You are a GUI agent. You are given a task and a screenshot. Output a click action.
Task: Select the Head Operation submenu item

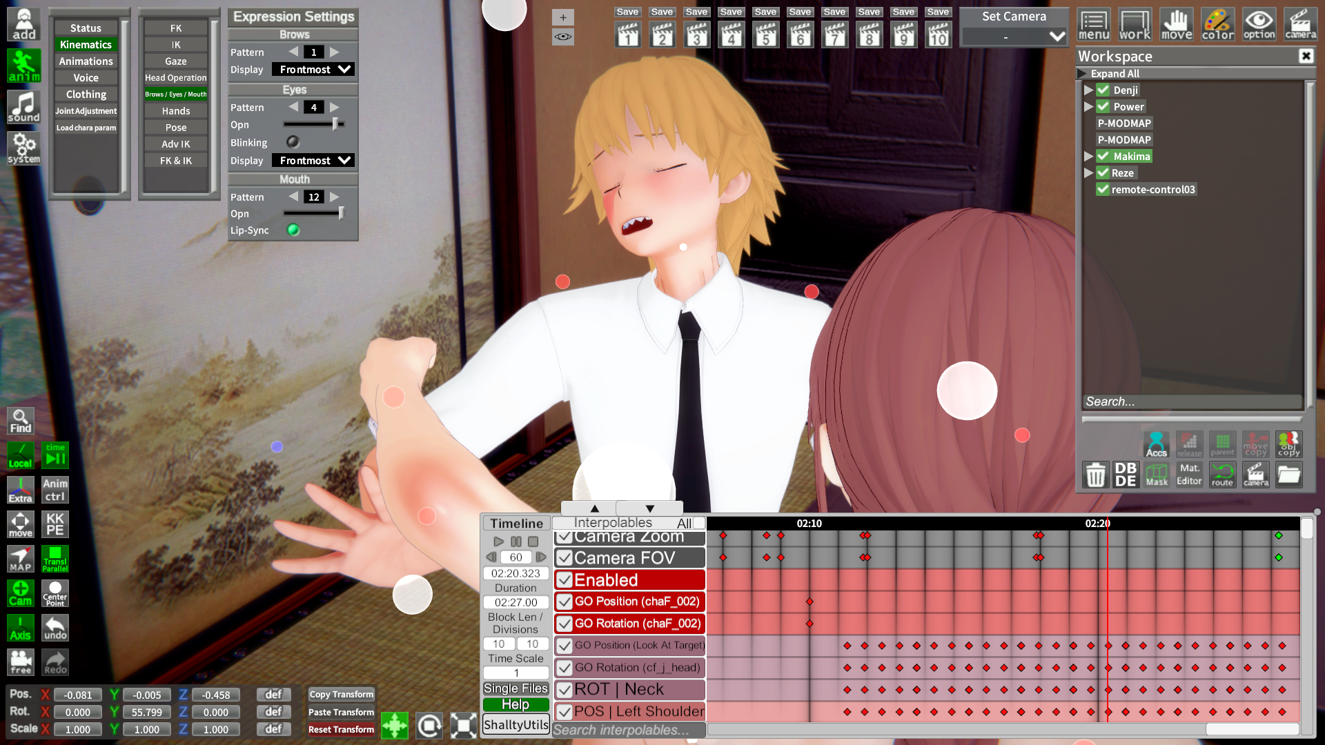point(176,77)
